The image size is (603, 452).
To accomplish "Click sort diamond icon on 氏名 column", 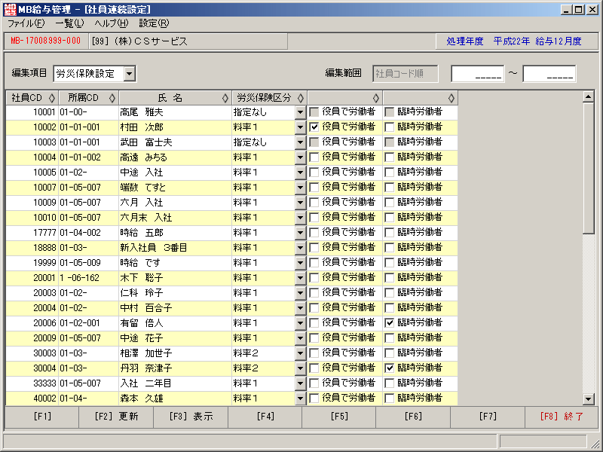I will (x=225, y=98).
